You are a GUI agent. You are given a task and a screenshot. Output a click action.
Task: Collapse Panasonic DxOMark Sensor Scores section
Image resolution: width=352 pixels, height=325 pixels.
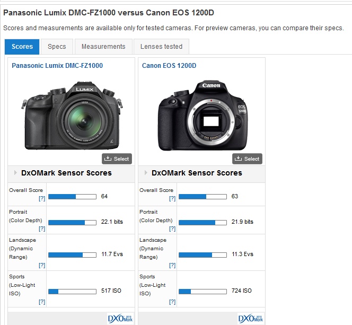point(15,173)
